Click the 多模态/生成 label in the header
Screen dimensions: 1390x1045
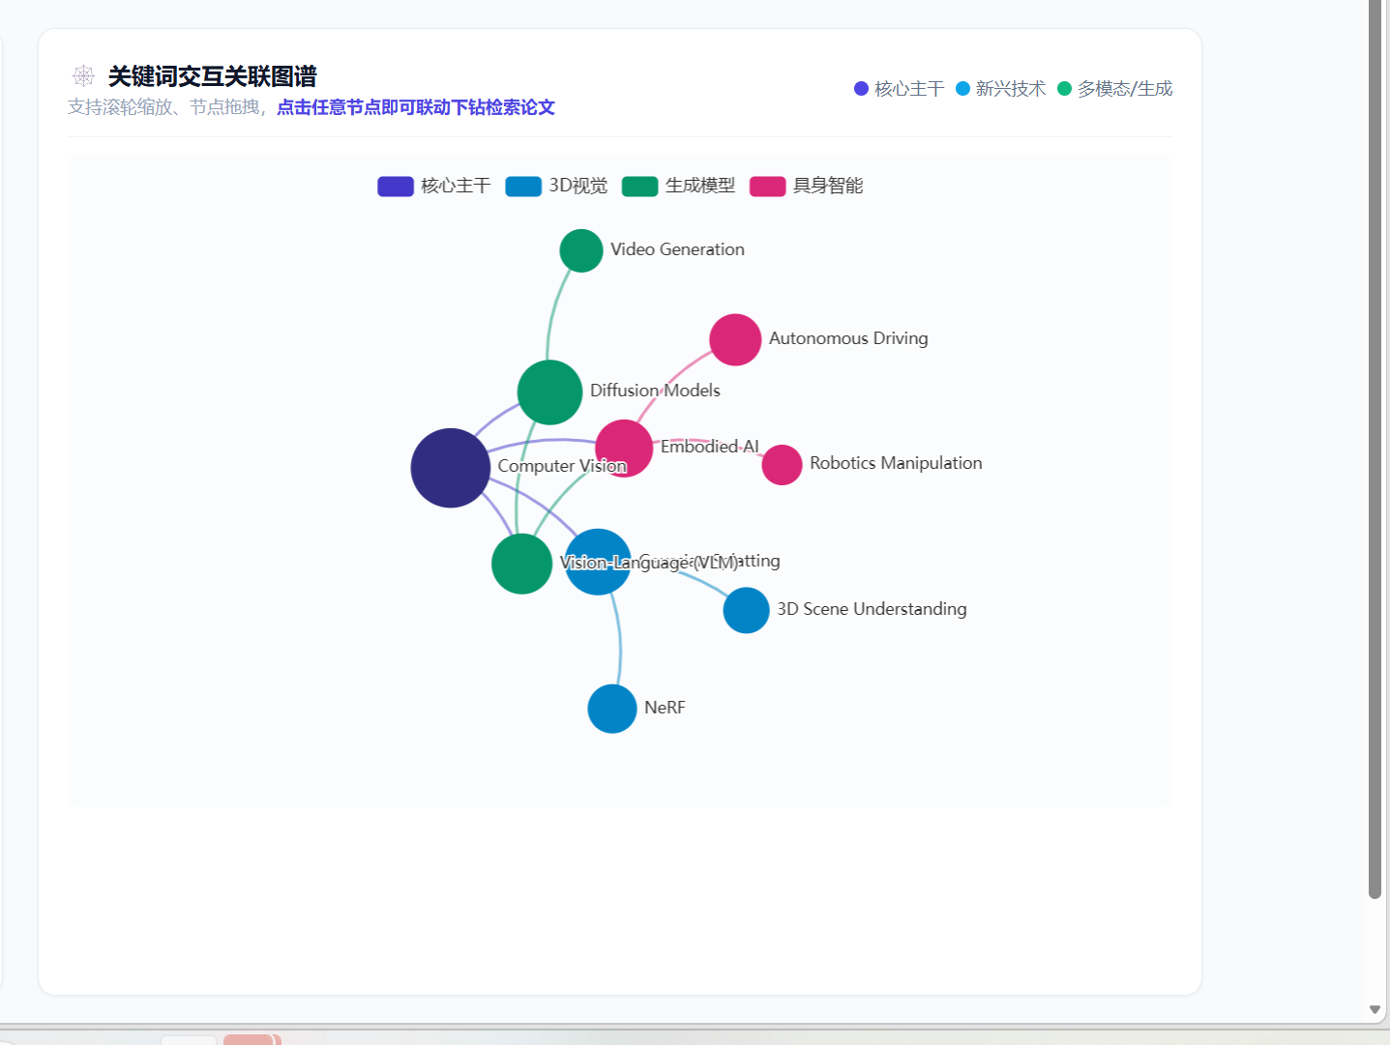pos(1125,89)
